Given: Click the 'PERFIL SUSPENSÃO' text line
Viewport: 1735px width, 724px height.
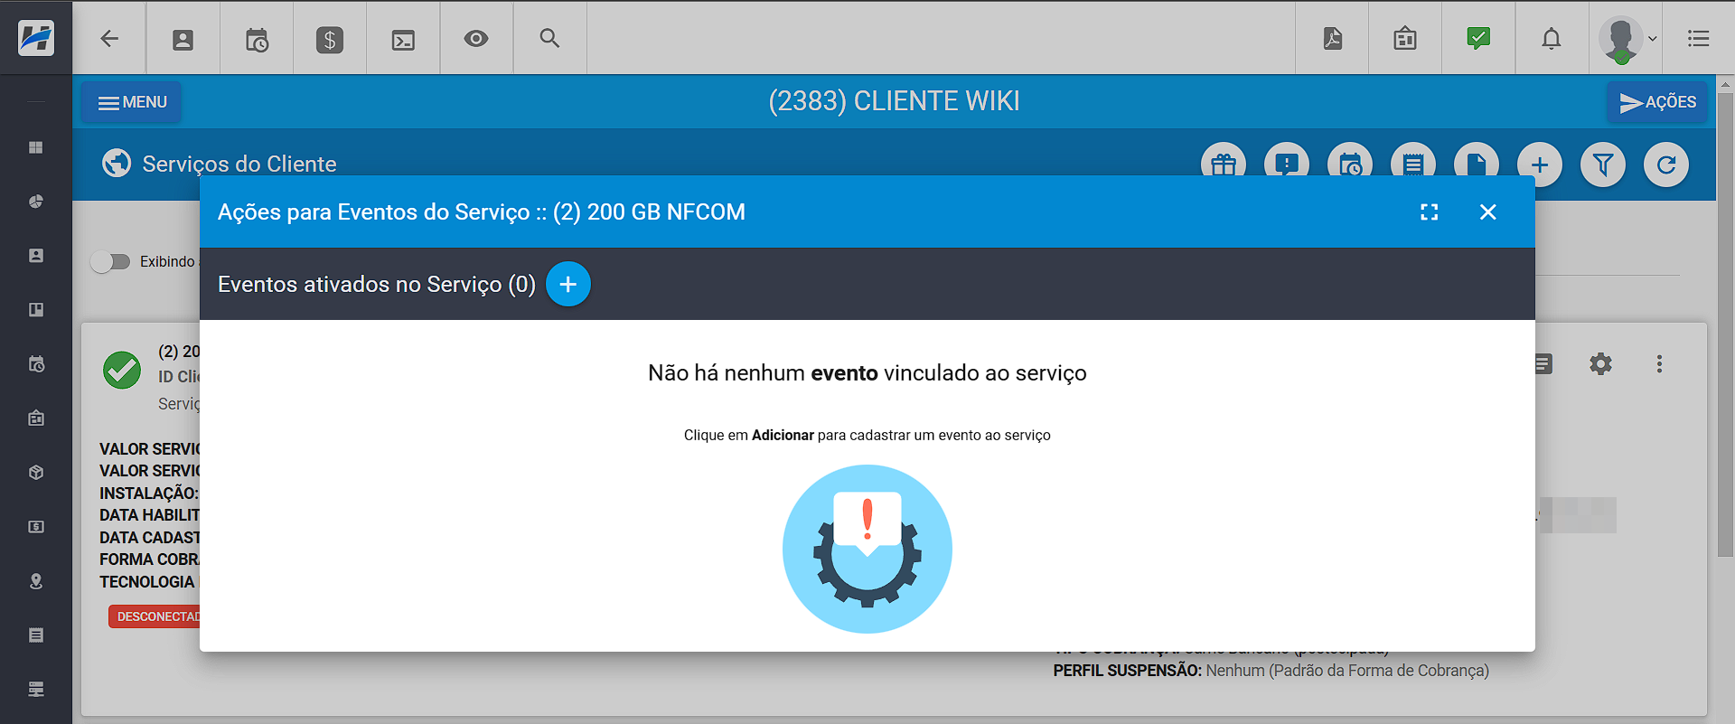Looking at the screenshot, I should click(x=1271, y=671).
